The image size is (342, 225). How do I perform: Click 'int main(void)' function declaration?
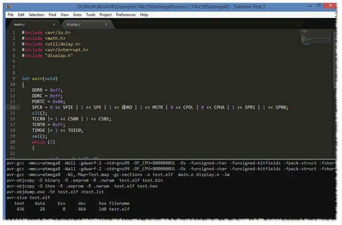[40, 79]
